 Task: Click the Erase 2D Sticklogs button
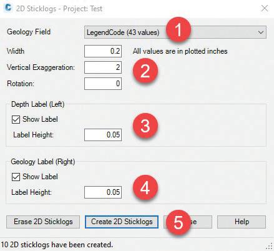coord(43,222)
